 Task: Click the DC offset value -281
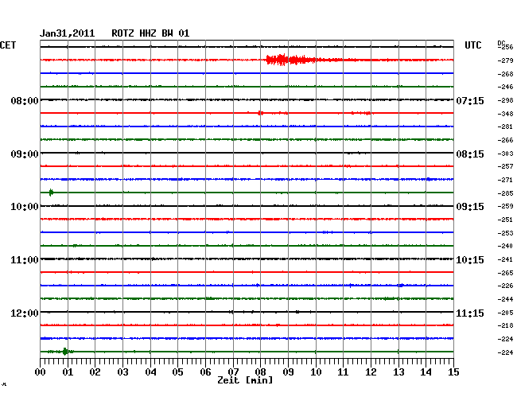505,126
